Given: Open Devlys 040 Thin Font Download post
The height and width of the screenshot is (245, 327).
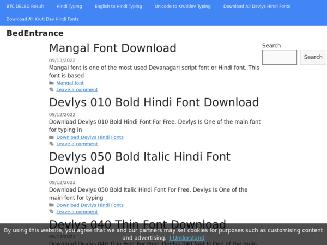Looking at the screenshot, I should pyautogui.click(x=137, y=224).
